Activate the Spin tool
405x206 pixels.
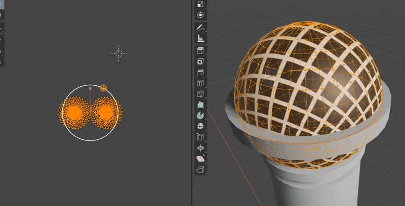tap(200, 115)
